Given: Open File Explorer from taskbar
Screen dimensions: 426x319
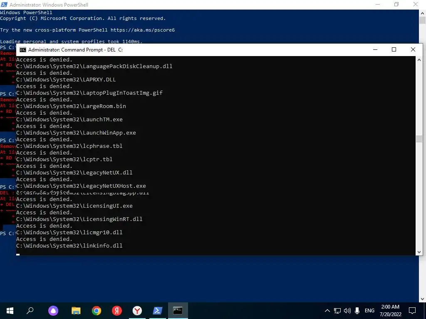Looking at the screenshot, I should pos(76,311).
